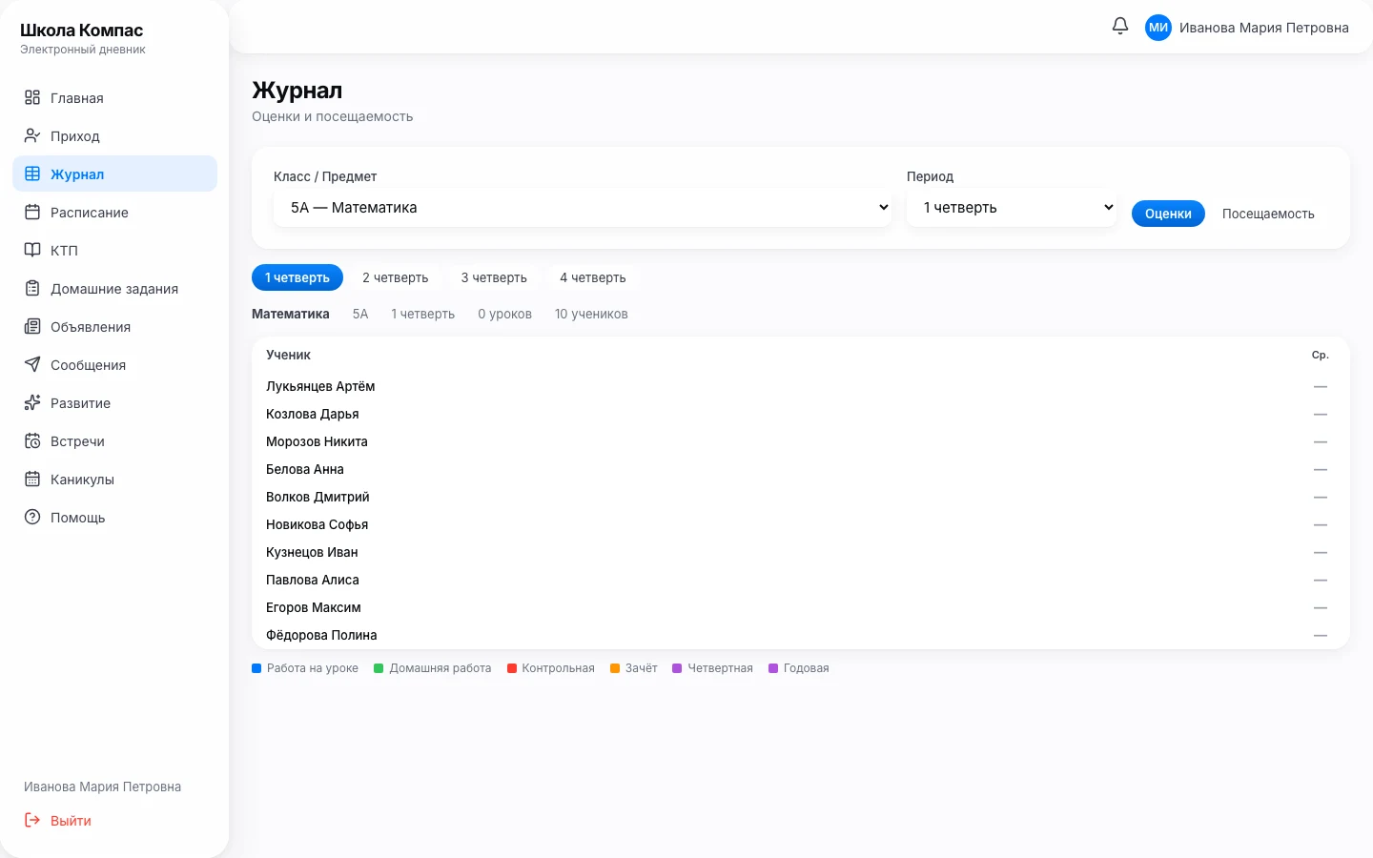Click the 0 уроков summary text
Image resolution: width=1373 pixels, height=858 pixels.
click(505, 314)
